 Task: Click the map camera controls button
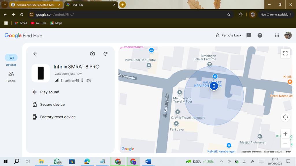click(x=285, y=117)
